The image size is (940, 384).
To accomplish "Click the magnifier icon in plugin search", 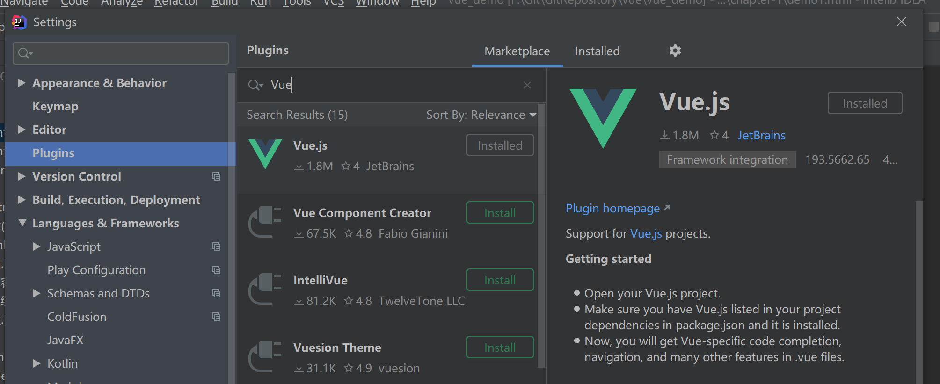I will (x=255, y=85).
